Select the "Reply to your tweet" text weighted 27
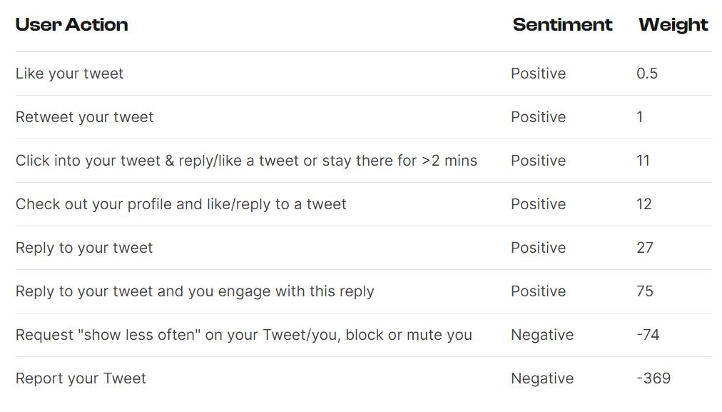722x412 pixels. tap(84, 248)
